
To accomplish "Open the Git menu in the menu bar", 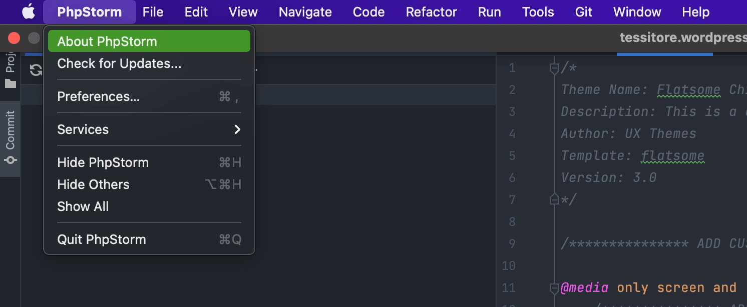I will pos(584,12).
